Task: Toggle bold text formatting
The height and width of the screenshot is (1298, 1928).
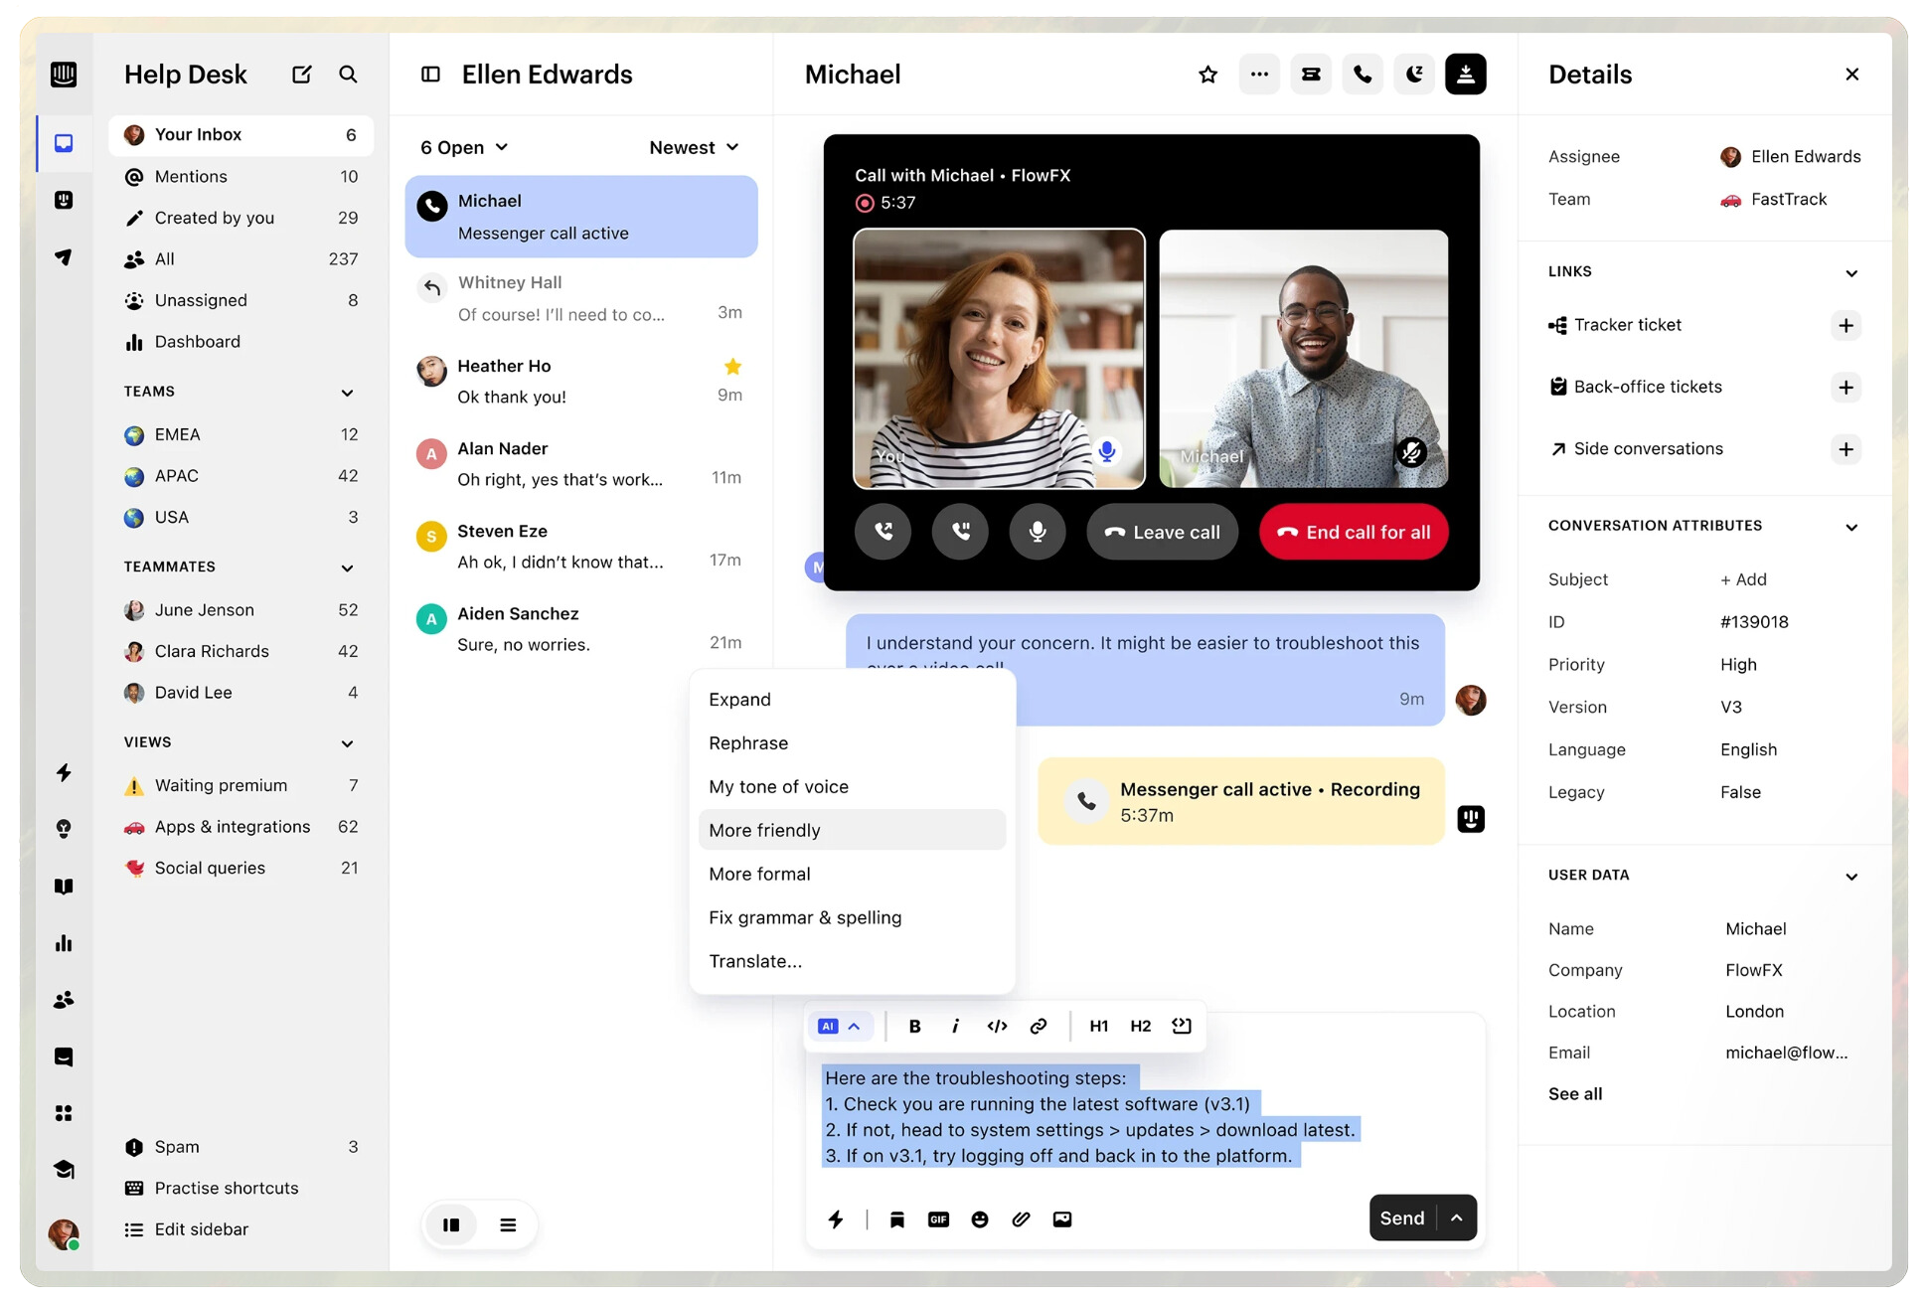Action: [x=914, y=1027]
